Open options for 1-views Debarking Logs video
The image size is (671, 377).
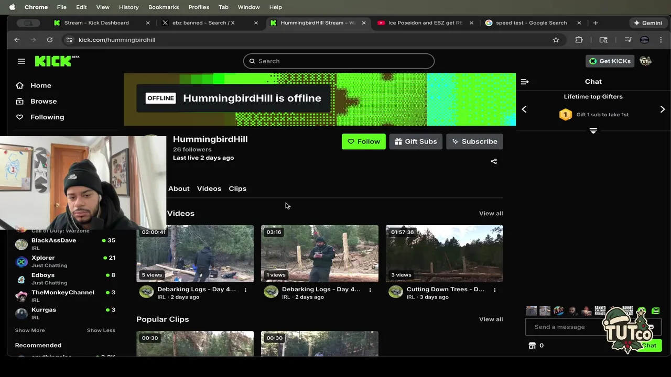pos(370,290)
